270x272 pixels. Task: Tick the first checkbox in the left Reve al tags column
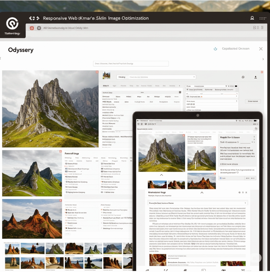[x=66, y=164]
